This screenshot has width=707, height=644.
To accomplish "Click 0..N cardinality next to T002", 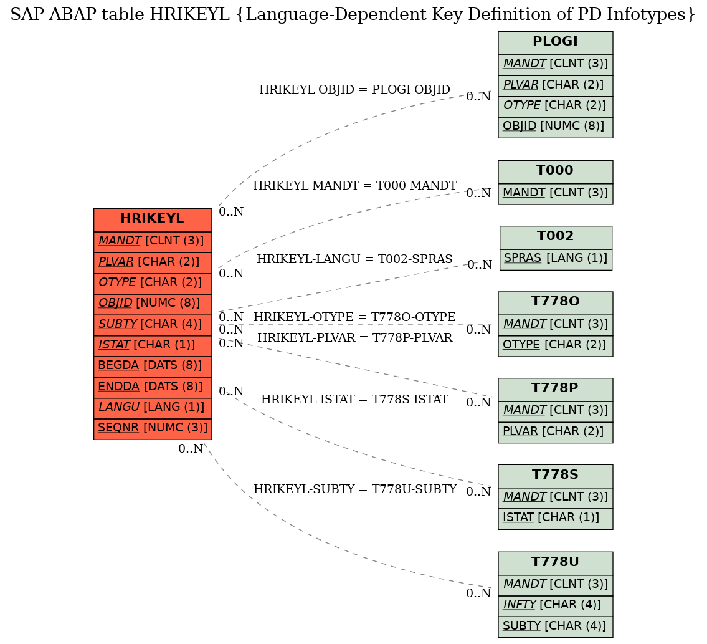I will [480, 265].
